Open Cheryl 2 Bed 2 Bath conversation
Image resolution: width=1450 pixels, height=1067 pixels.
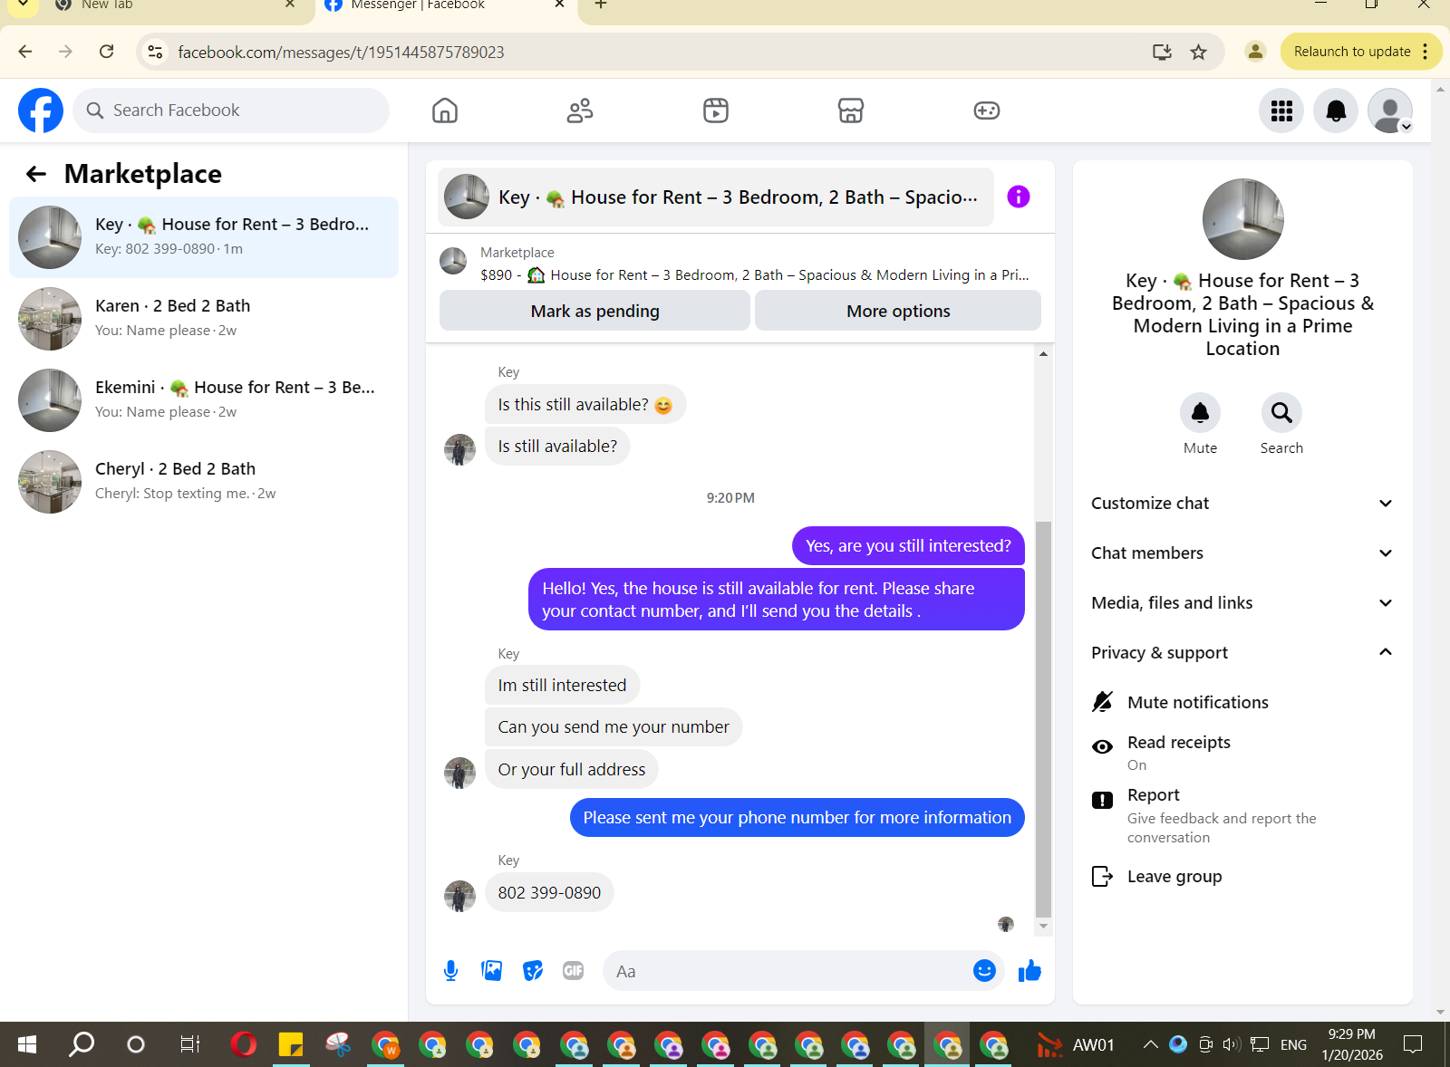click(x=204, y=482)
